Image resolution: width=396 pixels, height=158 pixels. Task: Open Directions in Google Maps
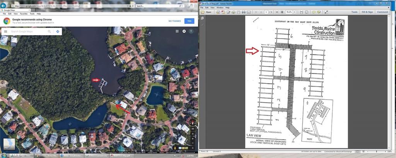(x=58, y=32)
